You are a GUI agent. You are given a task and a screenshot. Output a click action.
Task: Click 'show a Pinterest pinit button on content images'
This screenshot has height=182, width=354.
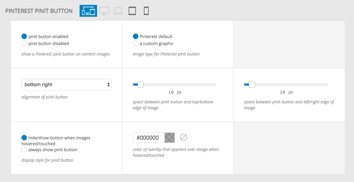66,54
